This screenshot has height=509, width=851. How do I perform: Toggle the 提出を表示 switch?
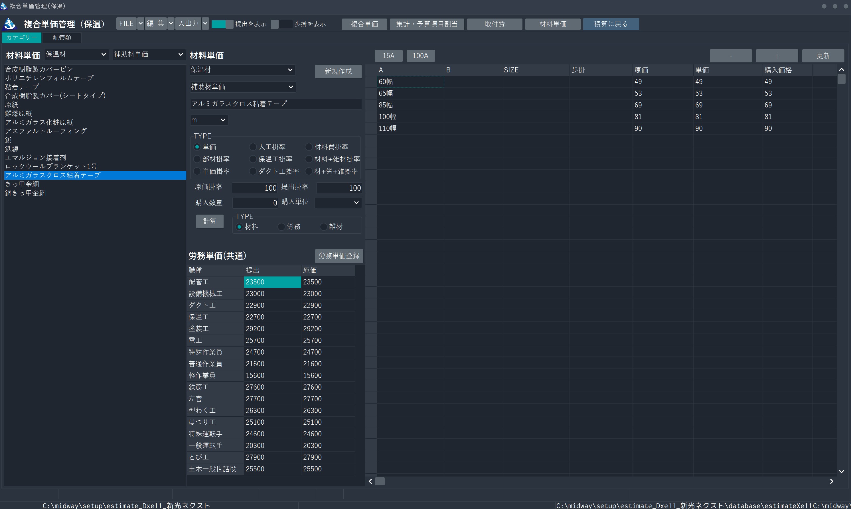[x=222, y=24]
